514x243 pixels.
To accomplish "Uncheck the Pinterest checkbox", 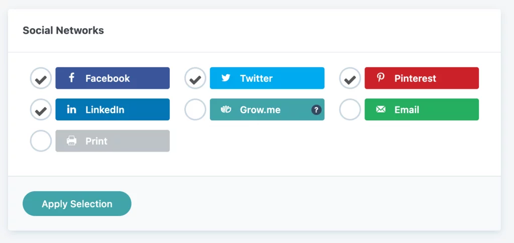I will click(350, 78).
